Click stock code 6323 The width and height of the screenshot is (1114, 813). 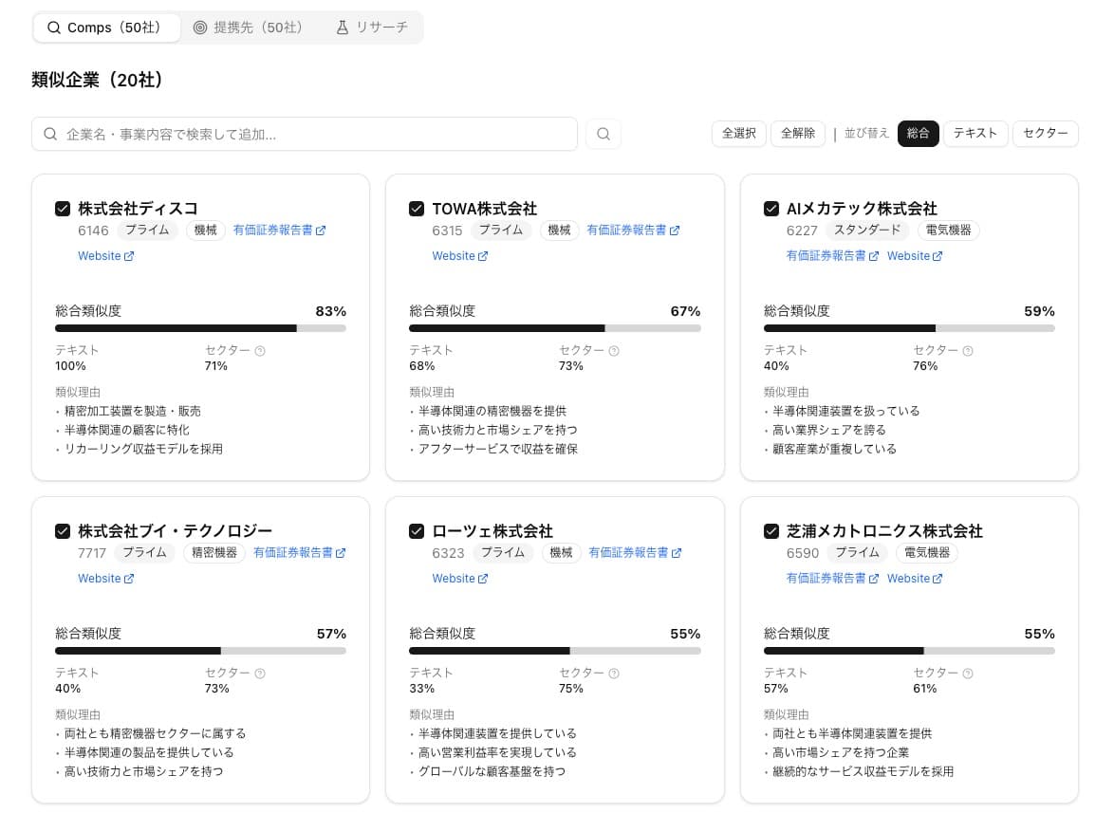[x=448, y=553]
